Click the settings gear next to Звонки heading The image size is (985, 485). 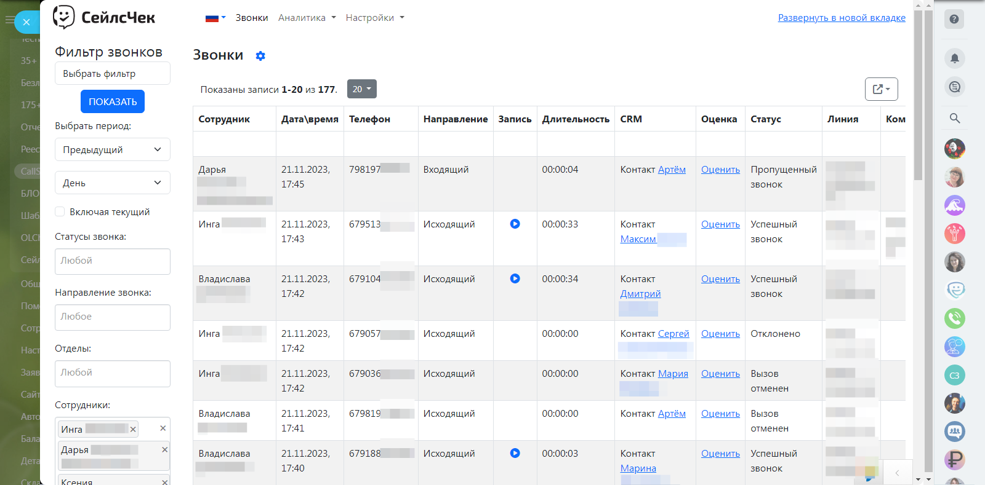click(x=260, y=56)
